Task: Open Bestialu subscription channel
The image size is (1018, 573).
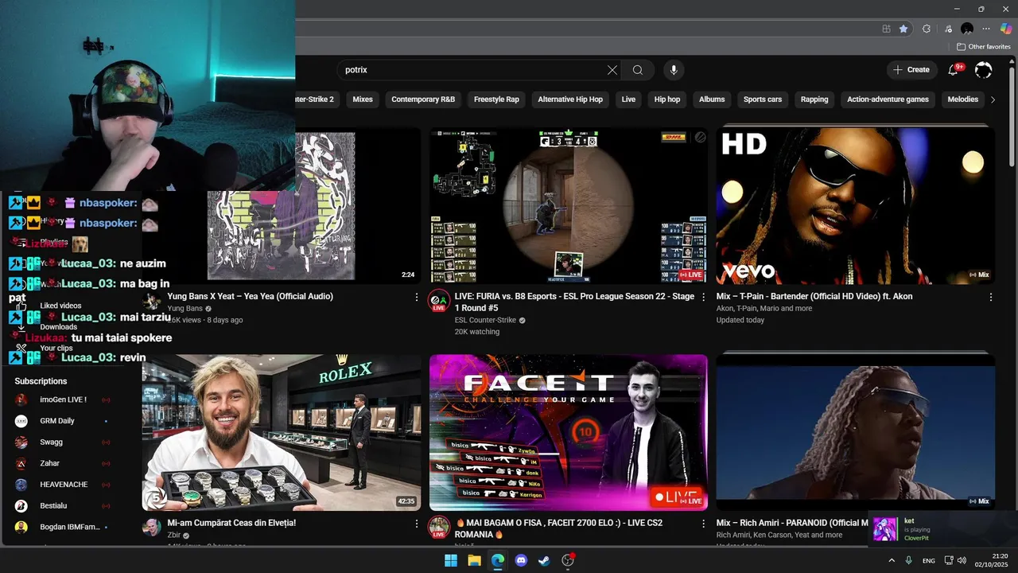Action: click(62, 505)
